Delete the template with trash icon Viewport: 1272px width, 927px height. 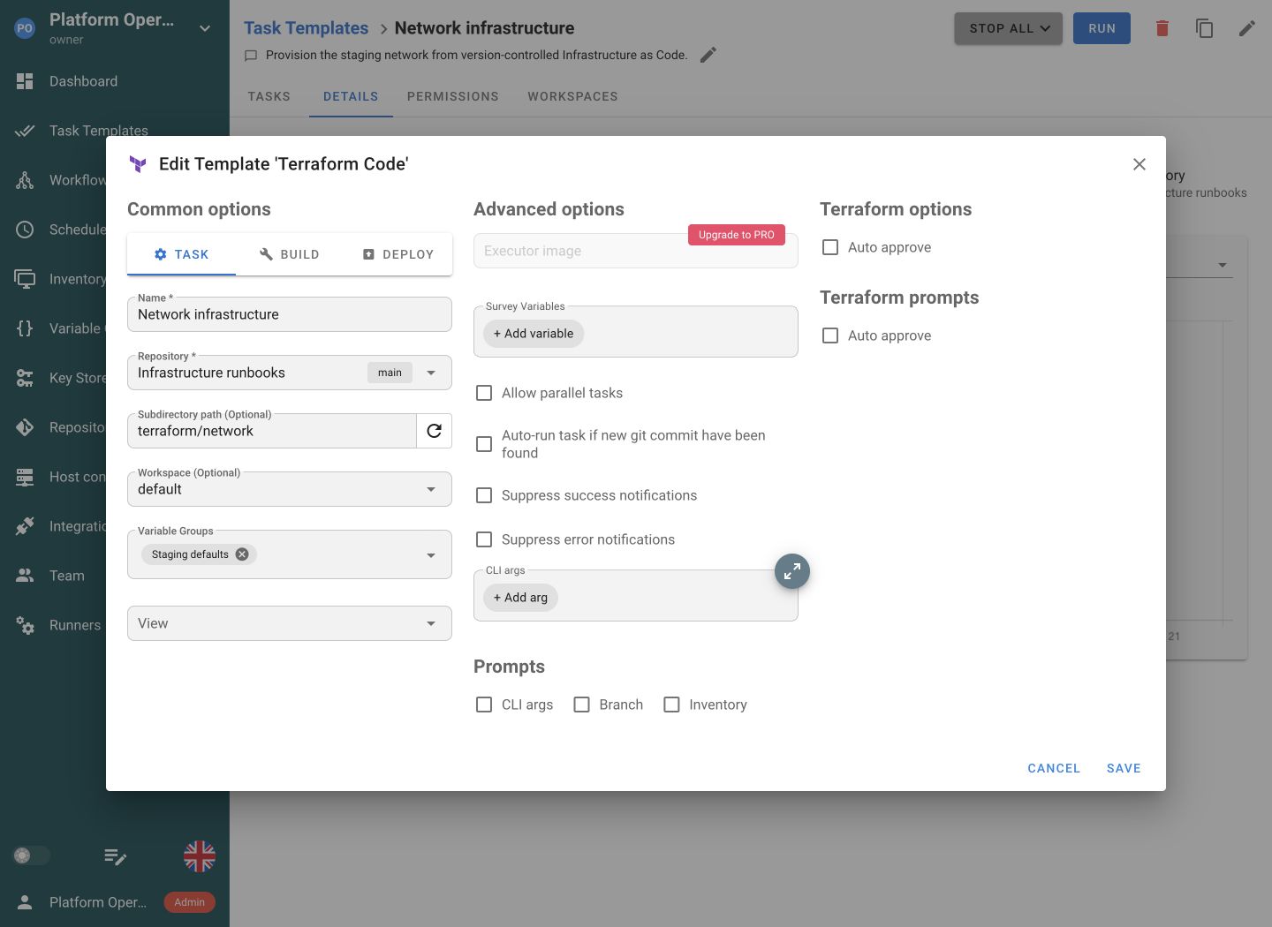1162,28
